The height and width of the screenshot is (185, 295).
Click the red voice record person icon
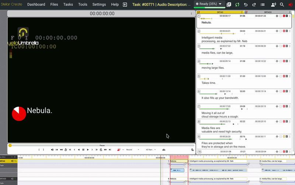click(x=118, y=150)
